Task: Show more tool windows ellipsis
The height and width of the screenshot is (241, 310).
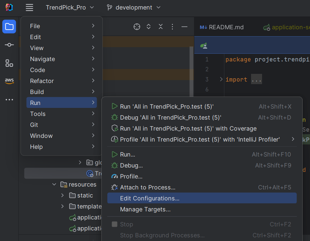Action: (x=9, y=99)
